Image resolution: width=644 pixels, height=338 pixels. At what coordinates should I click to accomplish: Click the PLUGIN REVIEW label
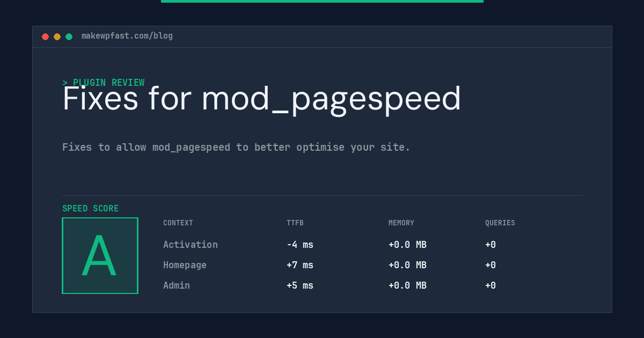[x=104, y=83]
